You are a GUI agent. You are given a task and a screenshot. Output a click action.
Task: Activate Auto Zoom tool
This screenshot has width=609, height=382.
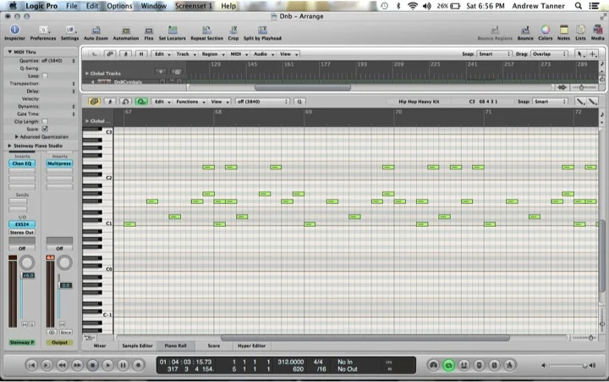pyautogui.click(x=96, y=33)
